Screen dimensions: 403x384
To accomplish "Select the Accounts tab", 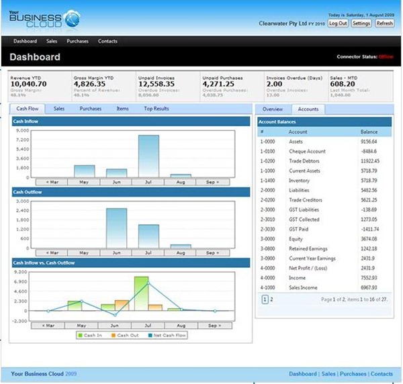I will (x=308, y=109).
